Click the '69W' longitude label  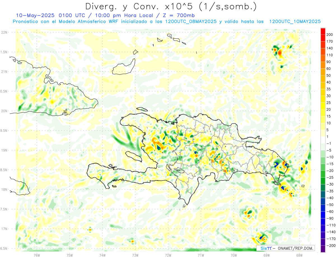point(267,255)
